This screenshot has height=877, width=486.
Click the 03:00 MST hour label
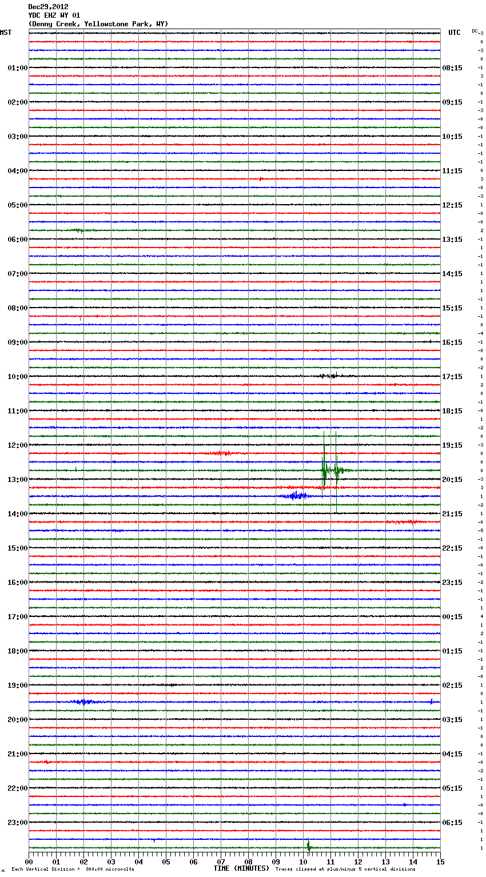(x=18, y=137)
